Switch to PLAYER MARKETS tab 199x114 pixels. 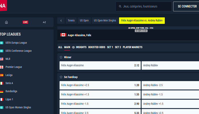coord(133,47)
